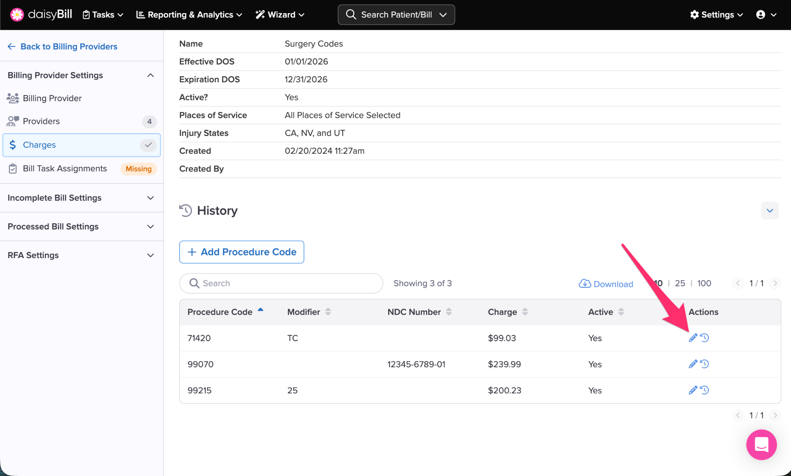Click the Download cloud icon

585,284
